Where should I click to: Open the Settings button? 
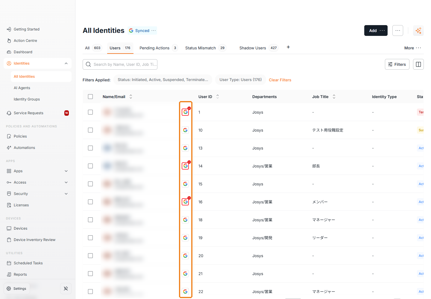(x=17, y=289)
